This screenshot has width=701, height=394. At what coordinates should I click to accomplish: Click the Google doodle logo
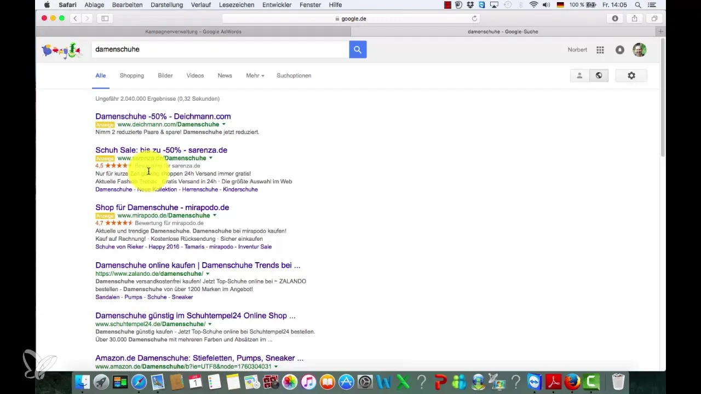coord(61,50)
